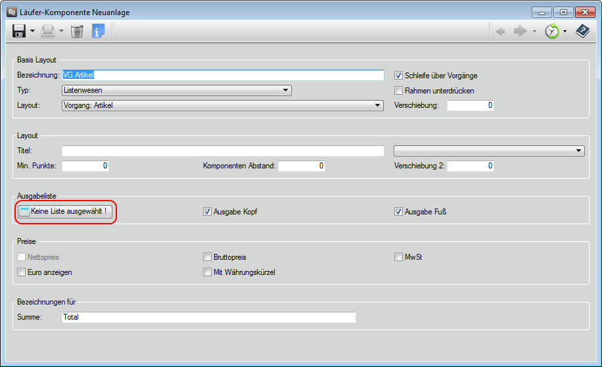The height and width of the screenshot is (367, 602).
Task: Open the Print options dropdown arrow
Action: (61, 31)
